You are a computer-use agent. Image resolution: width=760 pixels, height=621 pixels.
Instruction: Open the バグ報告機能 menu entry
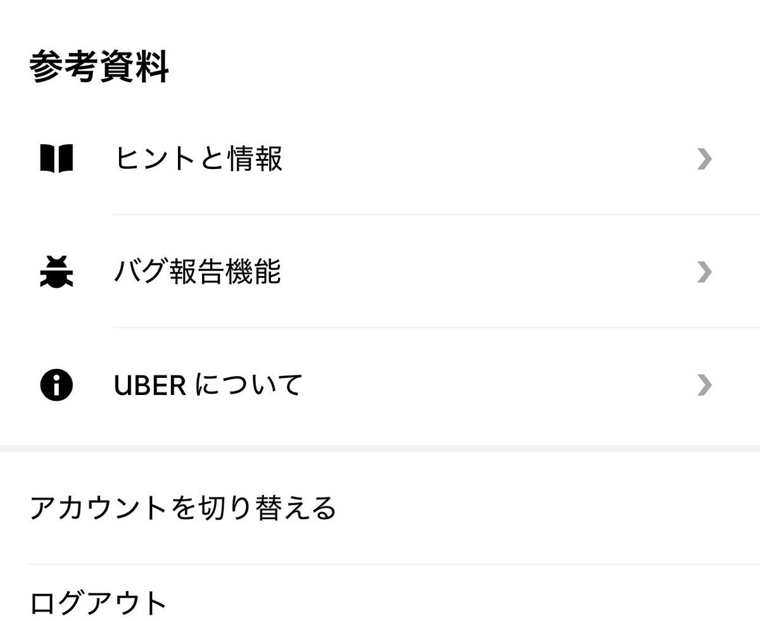coord(198,272)
